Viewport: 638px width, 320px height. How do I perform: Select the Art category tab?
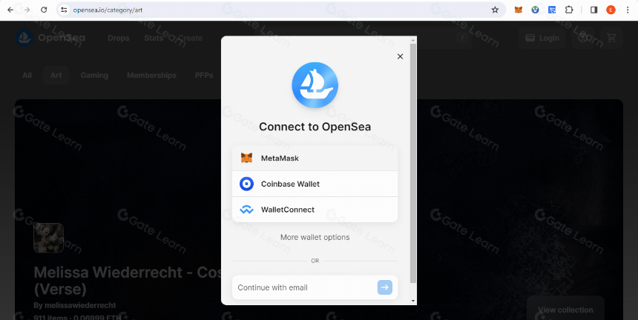pyautogui.click(x=56, y=75)
